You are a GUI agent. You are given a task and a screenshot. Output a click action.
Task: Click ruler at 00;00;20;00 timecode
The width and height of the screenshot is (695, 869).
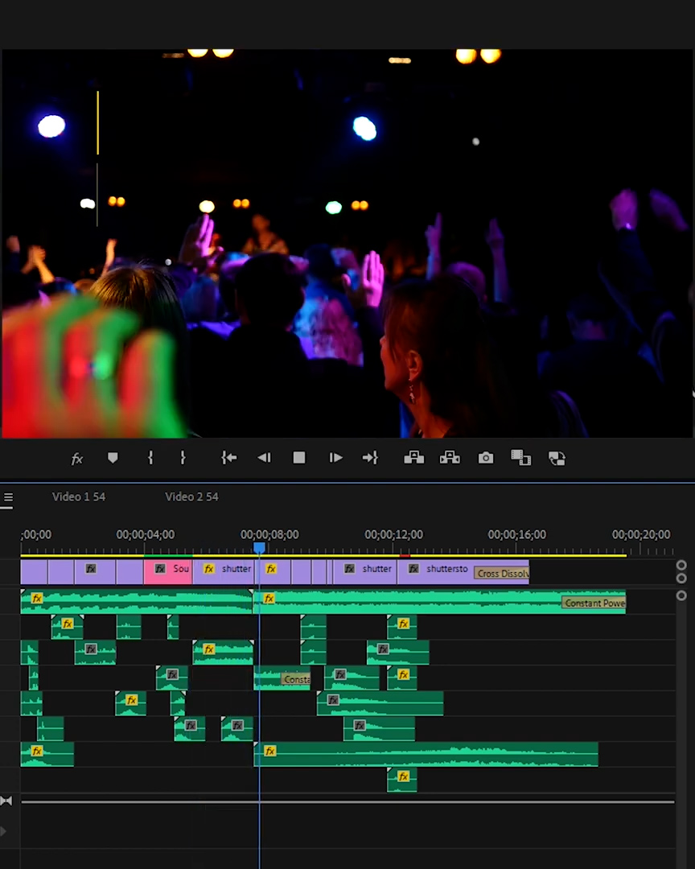pos(641,534)
